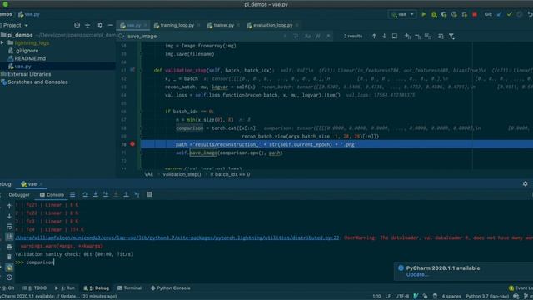Step into my code

(106, 194)
